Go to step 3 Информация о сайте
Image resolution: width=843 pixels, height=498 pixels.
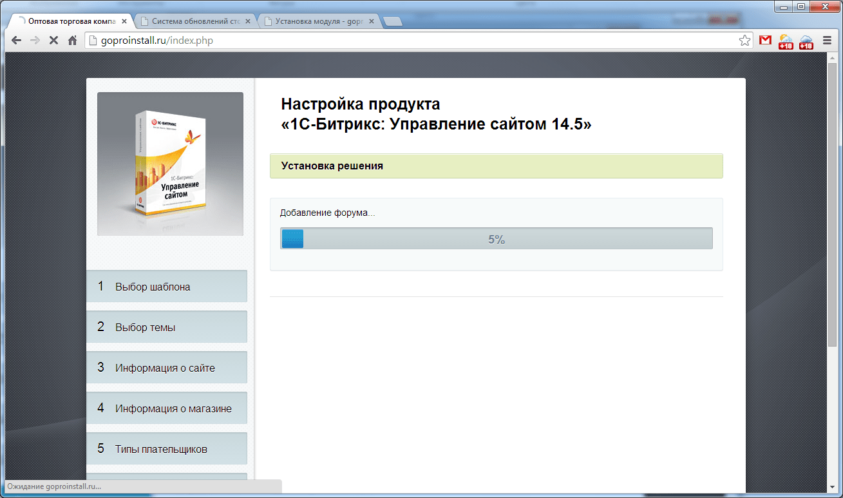click(x=167, y=367)
